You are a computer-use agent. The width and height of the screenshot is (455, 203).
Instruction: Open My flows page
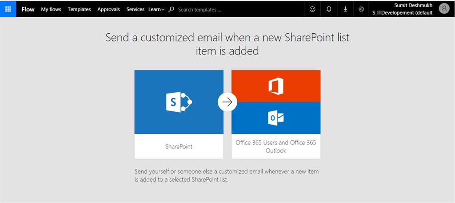51,9
